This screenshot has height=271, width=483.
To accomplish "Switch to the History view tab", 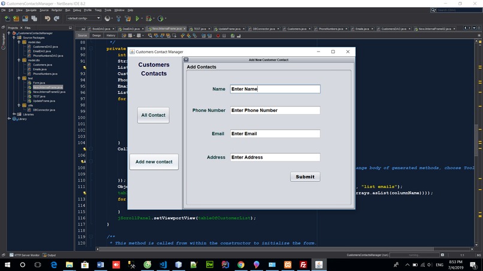I will click(111, 36).
